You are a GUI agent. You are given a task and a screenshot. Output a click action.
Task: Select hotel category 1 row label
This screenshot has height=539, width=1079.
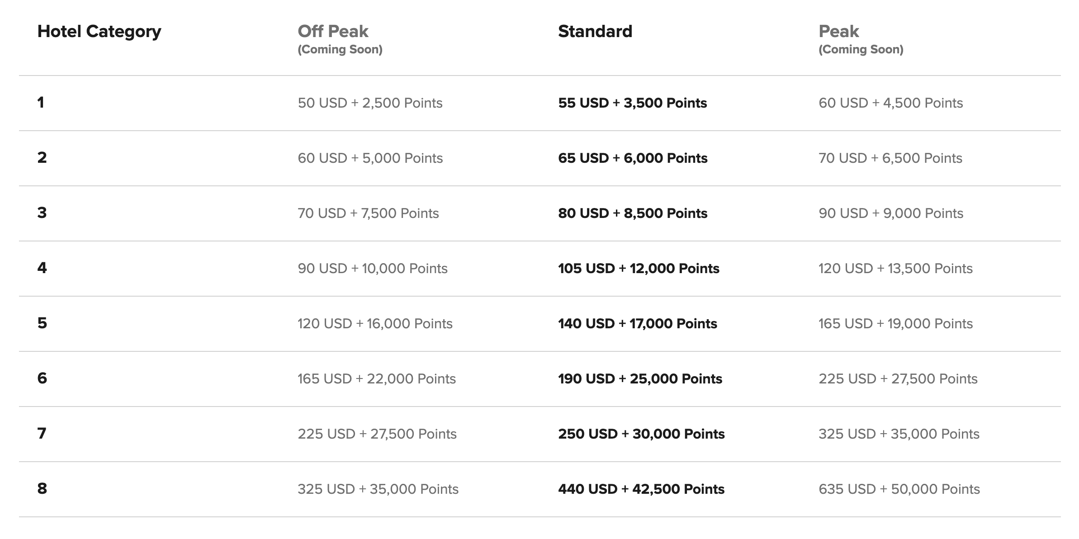pos(41,103)
